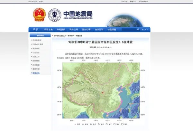Click the 搜索 button next to the search box
The height and width of the screenshot is (131, 193).
click(x=144, y=30)
